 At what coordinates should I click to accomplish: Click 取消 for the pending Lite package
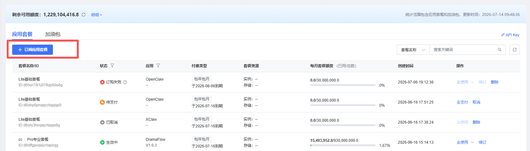(476, 102)
